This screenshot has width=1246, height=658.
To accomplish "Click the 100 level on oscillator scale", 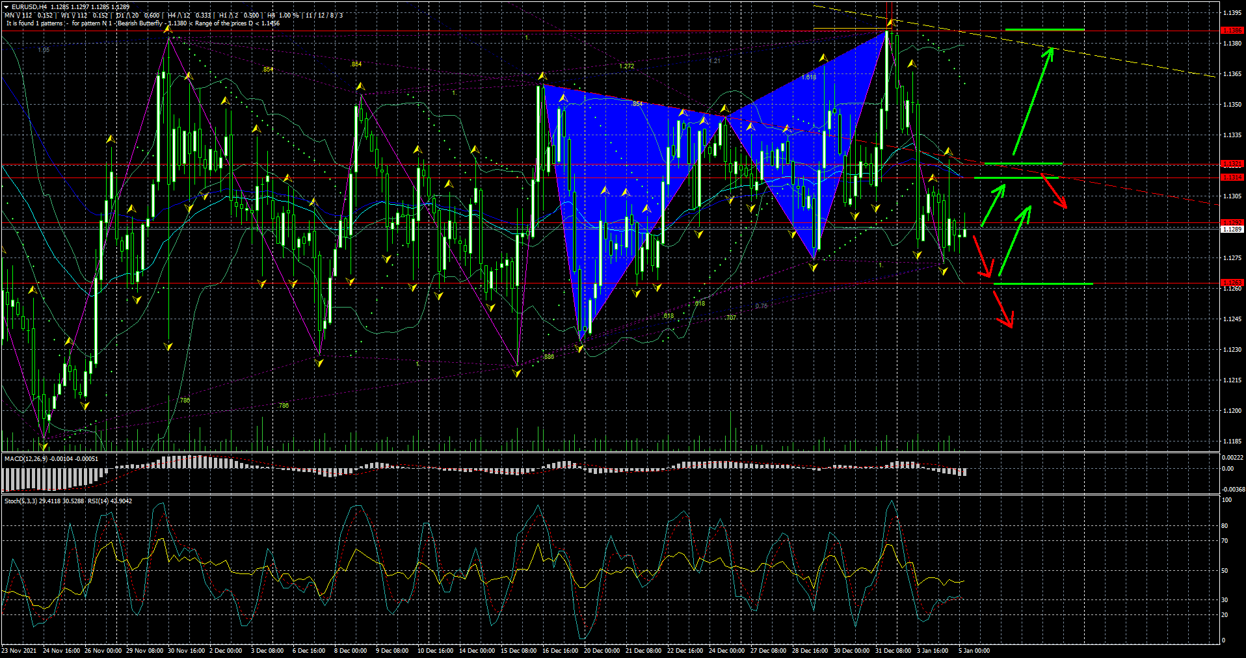I will [x=1226, y=500].
